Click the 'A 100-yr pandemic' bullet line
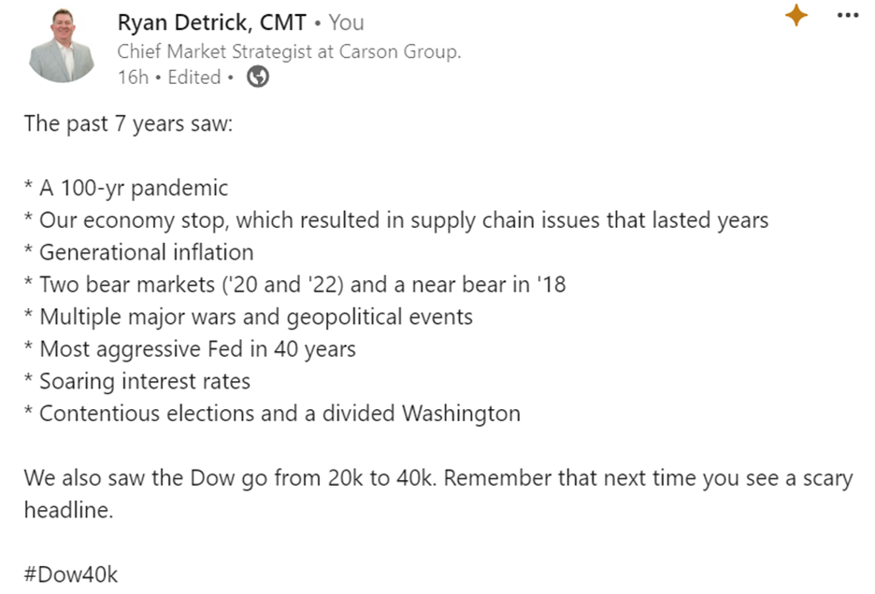 pyautogui.click(x=126, y=188)
